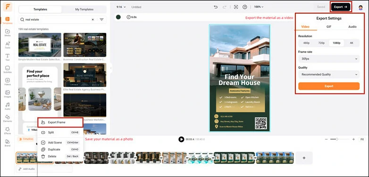Select 720p resolution

click(321, 43)
